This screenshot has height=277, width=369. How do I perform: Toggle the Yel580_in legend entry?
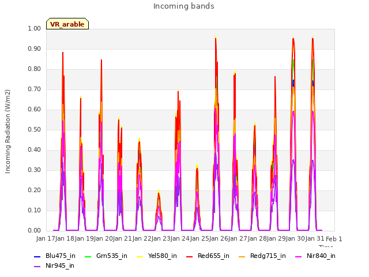157,256
